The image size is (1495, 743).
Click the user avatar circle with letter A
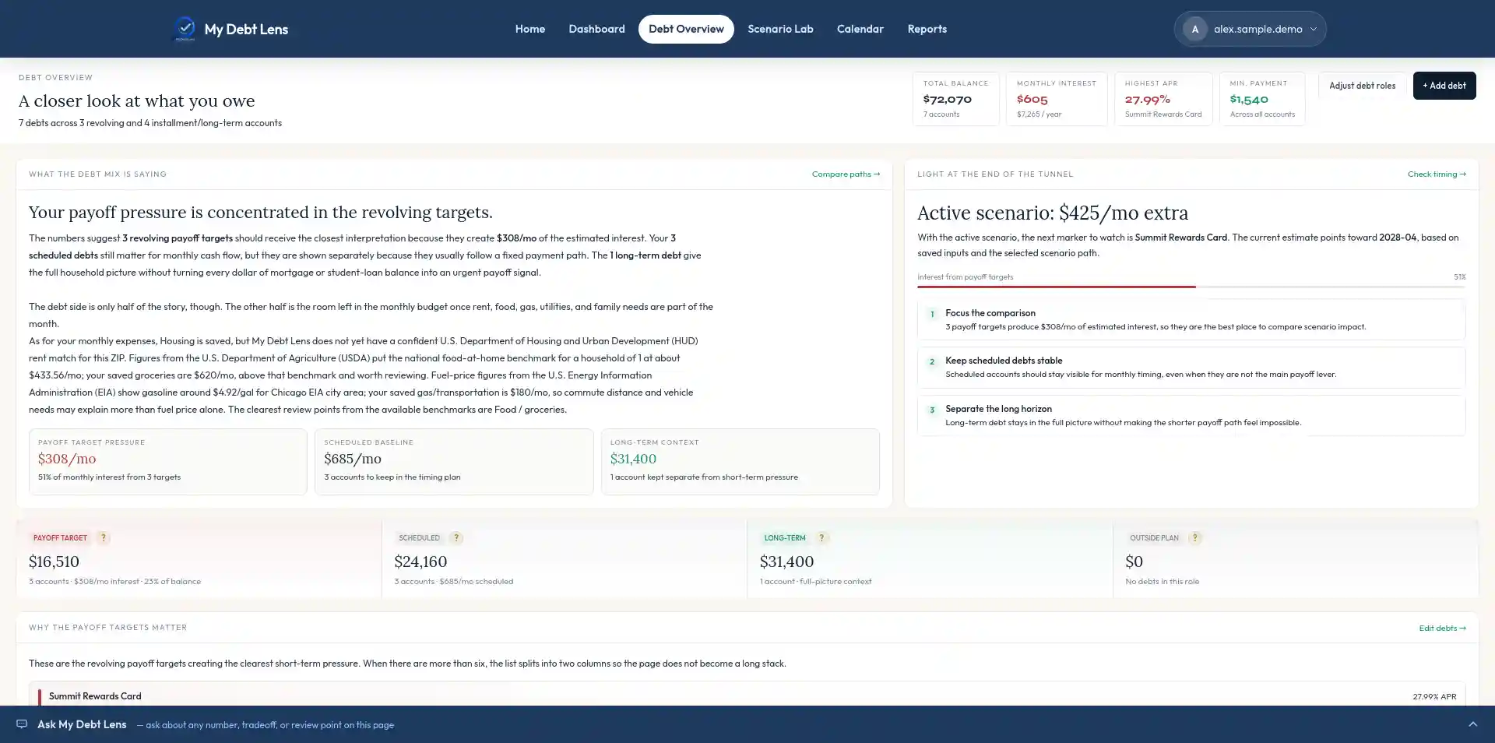[1194, 29]
